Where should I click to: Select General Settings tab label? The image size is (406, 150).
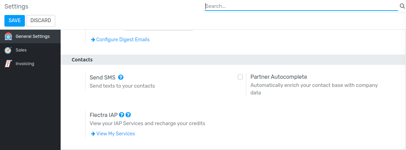click(33, 36)
